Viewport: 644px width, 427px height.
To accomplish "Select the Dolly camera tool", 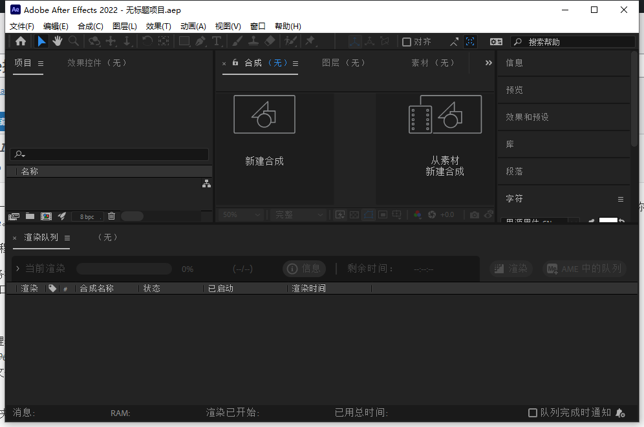I will point(127,41).
